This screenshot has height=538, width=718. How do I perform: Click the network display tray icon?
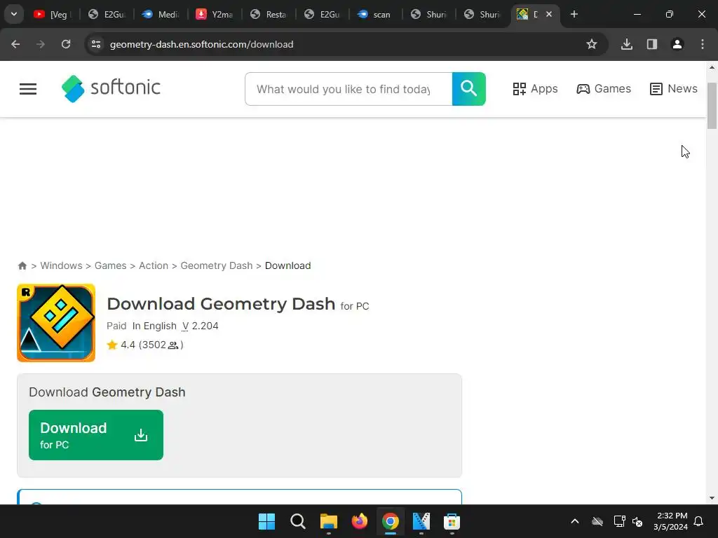[x=620, y=521]
